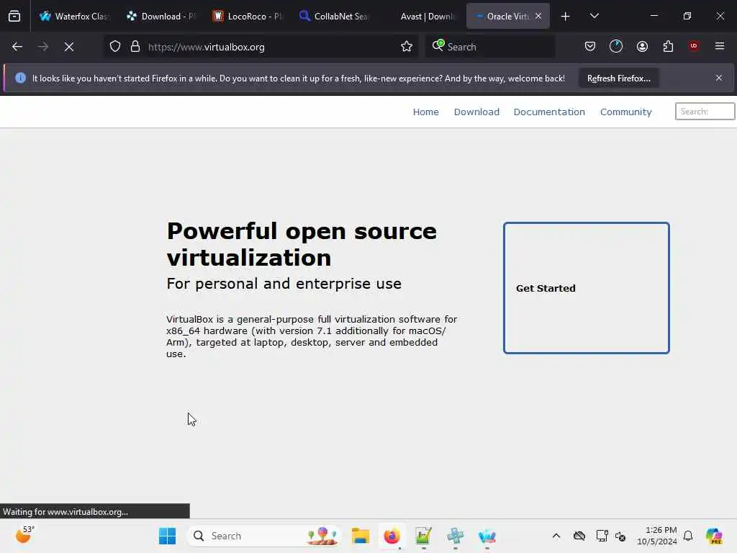Click the taskbar Search box

coord(265,536)
